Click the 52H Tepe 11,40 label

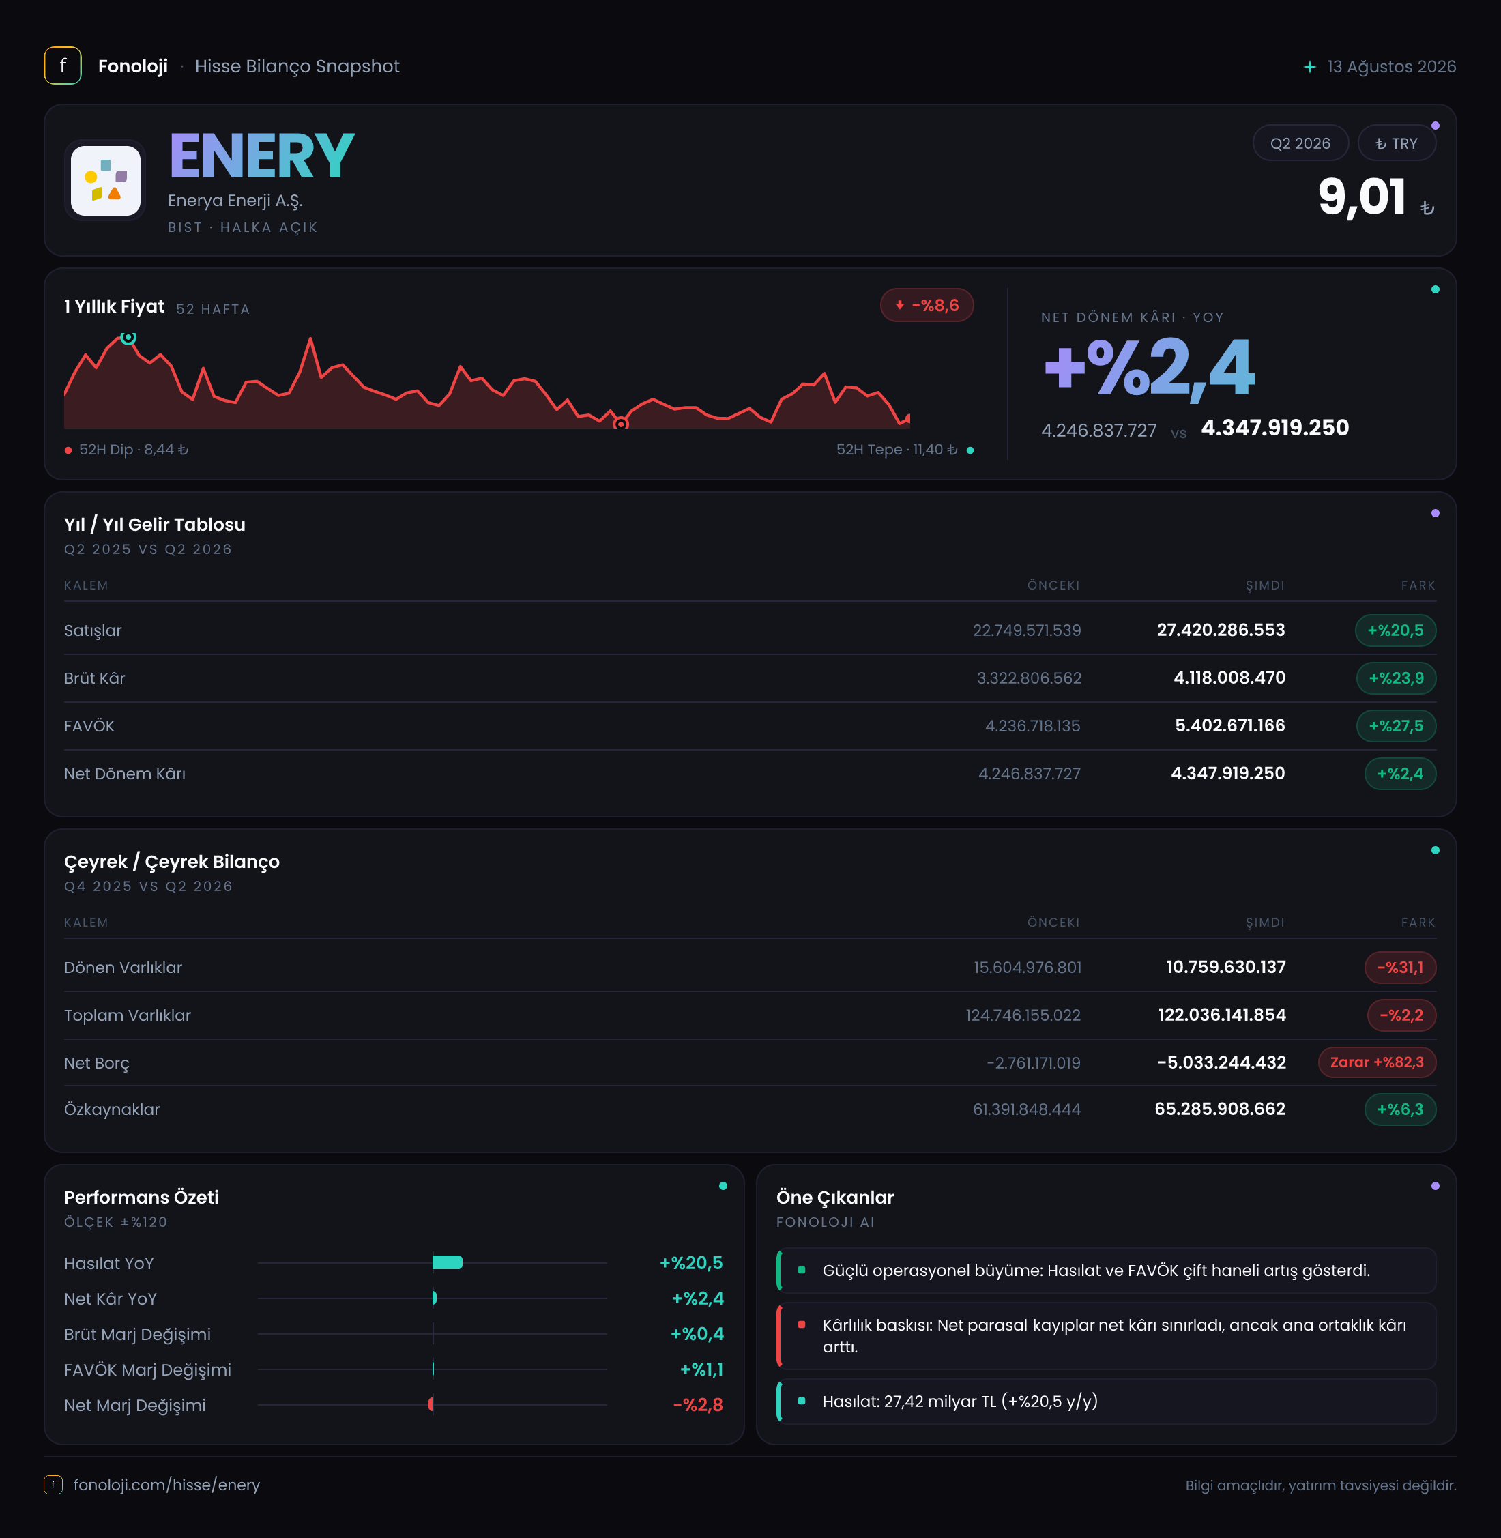pos(897,450)
